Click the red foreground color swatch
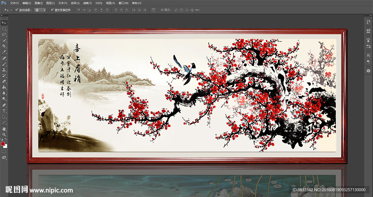373x197 pixels. pos(3,144)
